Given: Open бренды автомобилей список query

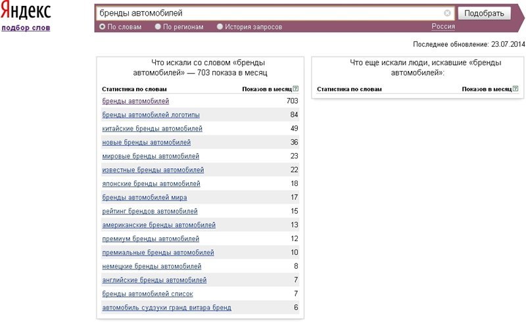Looking at the screenshot, I should click(x=147, y=294).
